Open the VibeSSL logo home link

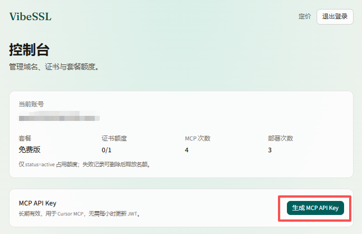tap(30, 17)
